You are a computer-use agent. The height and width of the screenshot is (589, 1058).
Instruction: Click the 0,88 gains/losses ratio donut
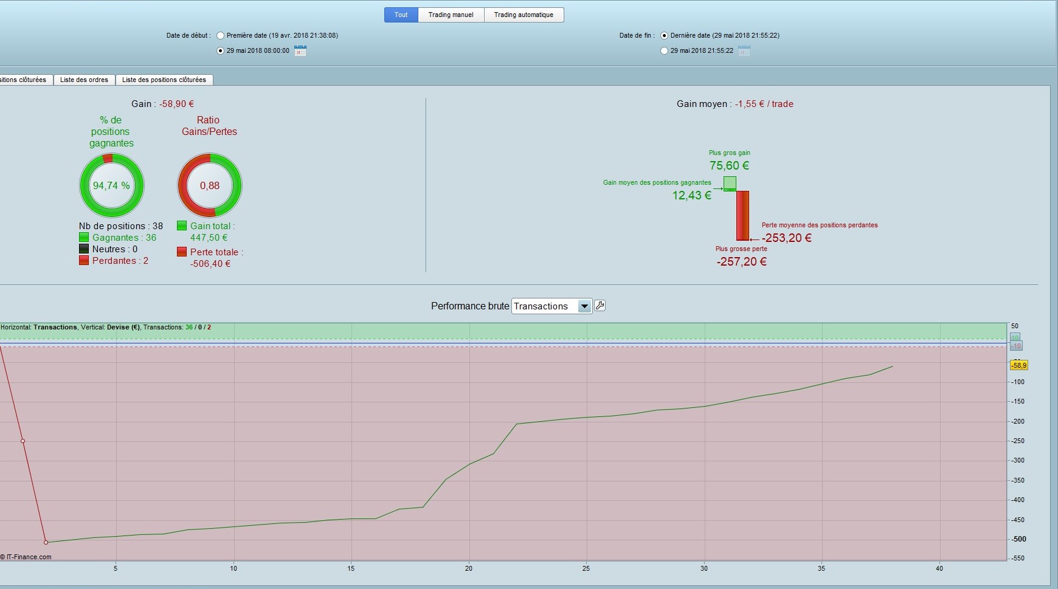[210, 185]
